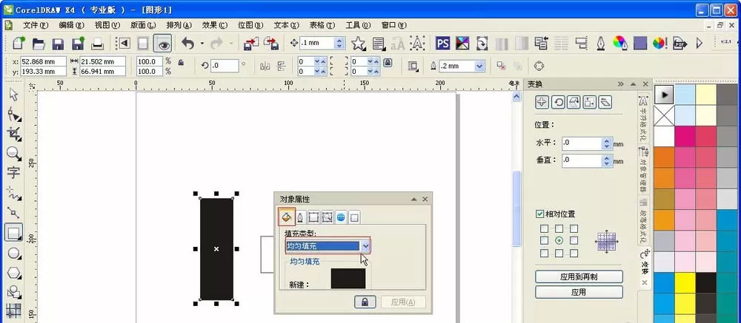Open the wrap text options dropdown icon
The image size is (741, 323).
[413, 66]
